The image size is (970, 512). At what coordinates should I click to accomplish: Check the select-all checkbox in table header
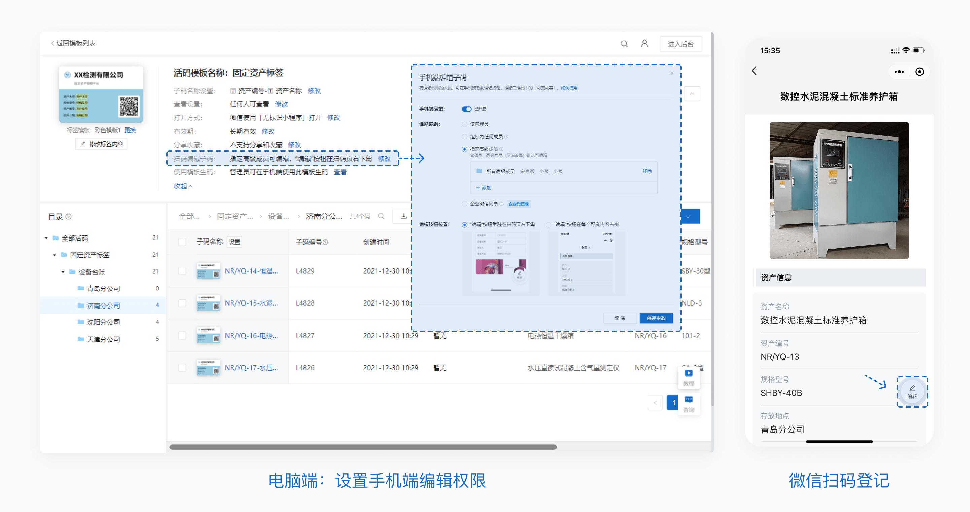point(182,242)
